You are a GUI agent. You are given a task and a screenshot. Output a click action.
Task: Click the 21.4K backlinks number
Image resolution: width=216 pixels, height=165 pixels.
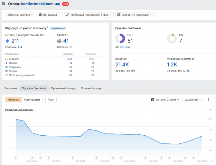click(122, 64)
